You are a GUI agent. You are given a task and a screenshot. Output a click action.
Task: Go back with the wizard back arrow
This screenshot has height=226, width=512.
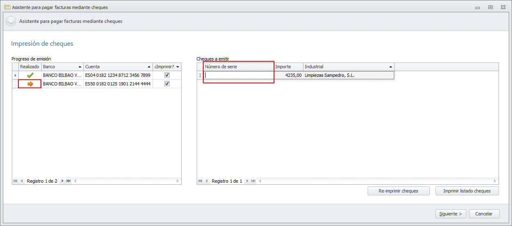[11, 21]
